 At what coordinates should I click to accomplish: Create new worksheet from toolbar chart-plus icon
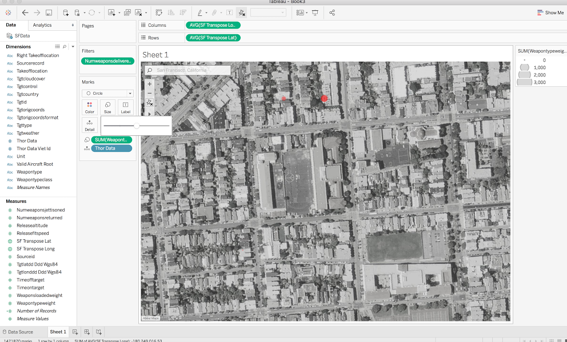(111, 13)
